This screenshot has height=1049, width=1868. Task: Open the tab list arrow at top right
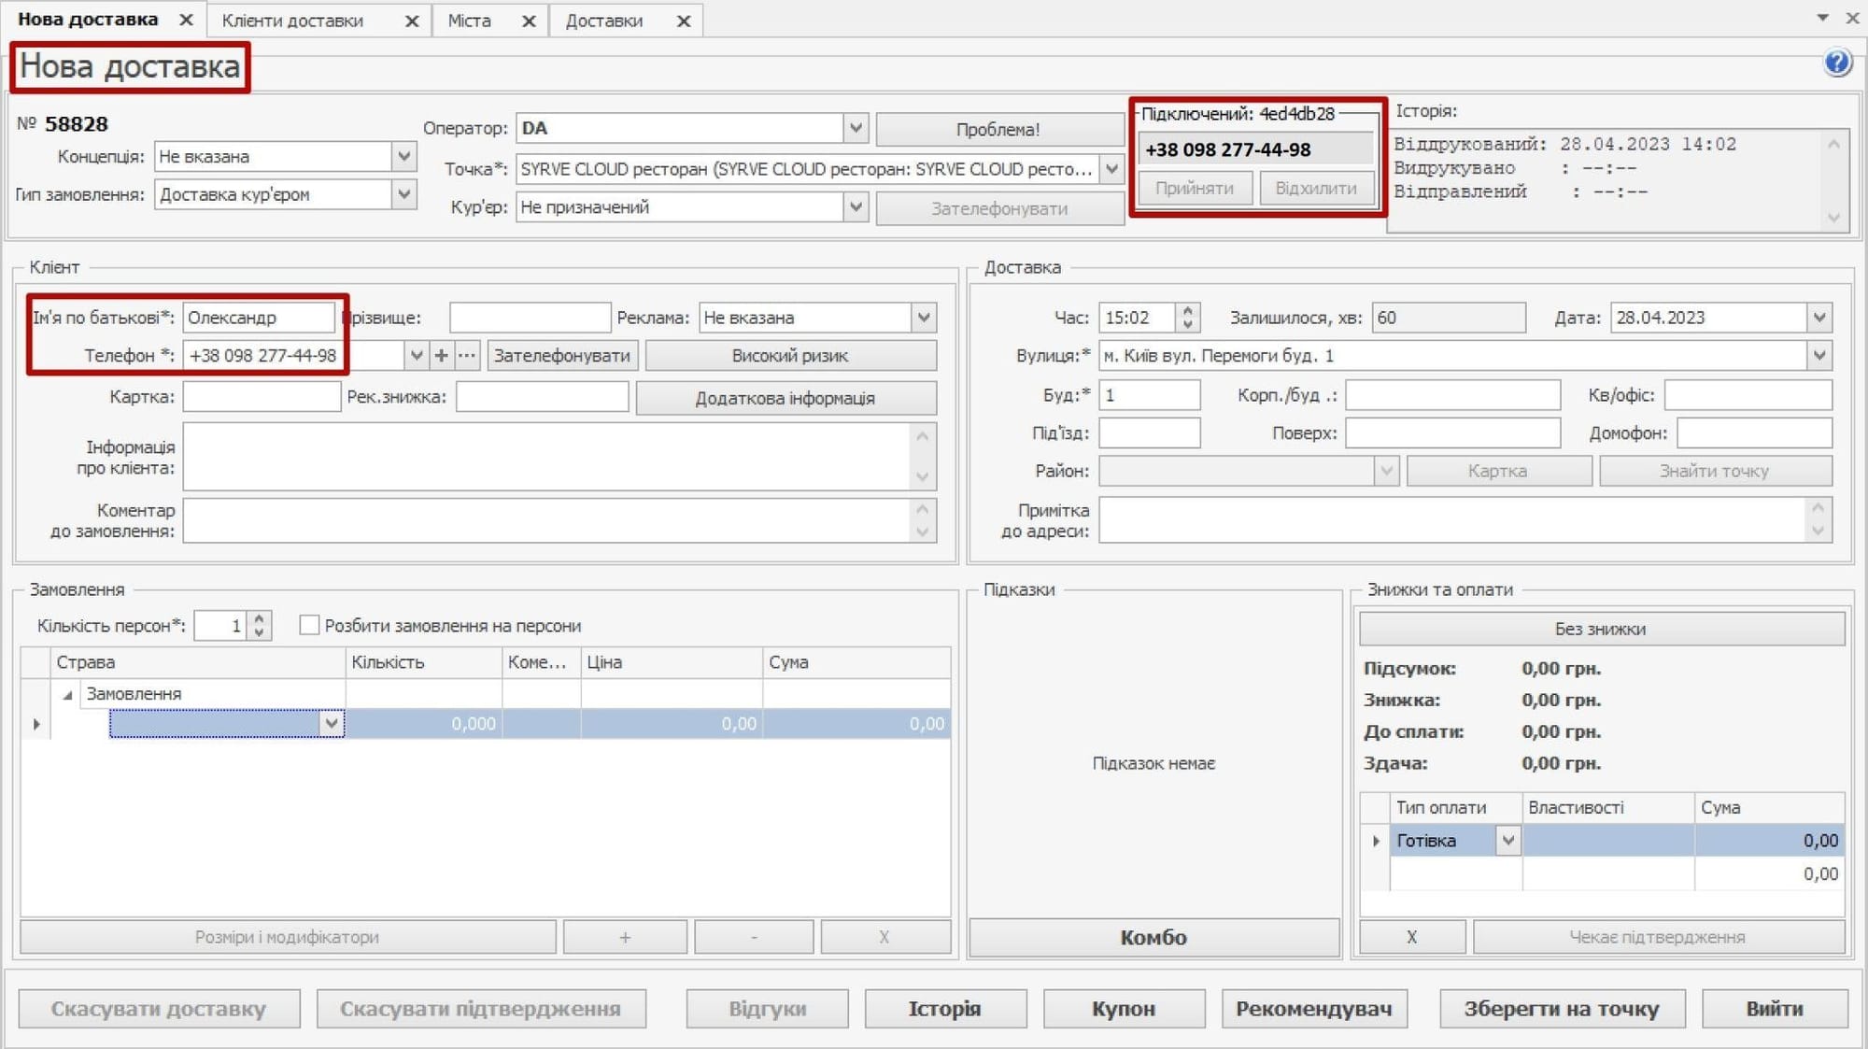click(1822, 18)
